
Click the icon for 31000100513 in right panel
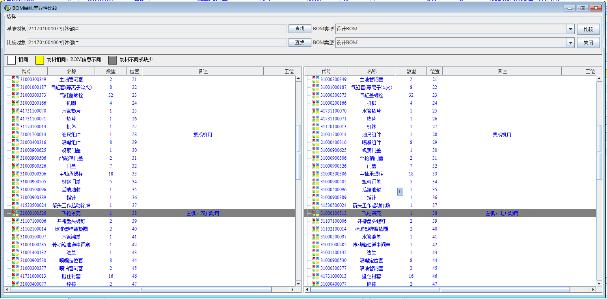point(316,213)
